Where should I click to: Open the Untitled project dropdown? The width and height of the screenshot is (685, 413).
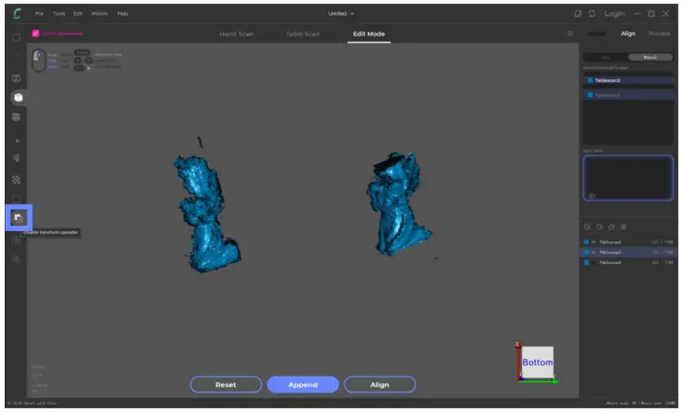[341, 13]
